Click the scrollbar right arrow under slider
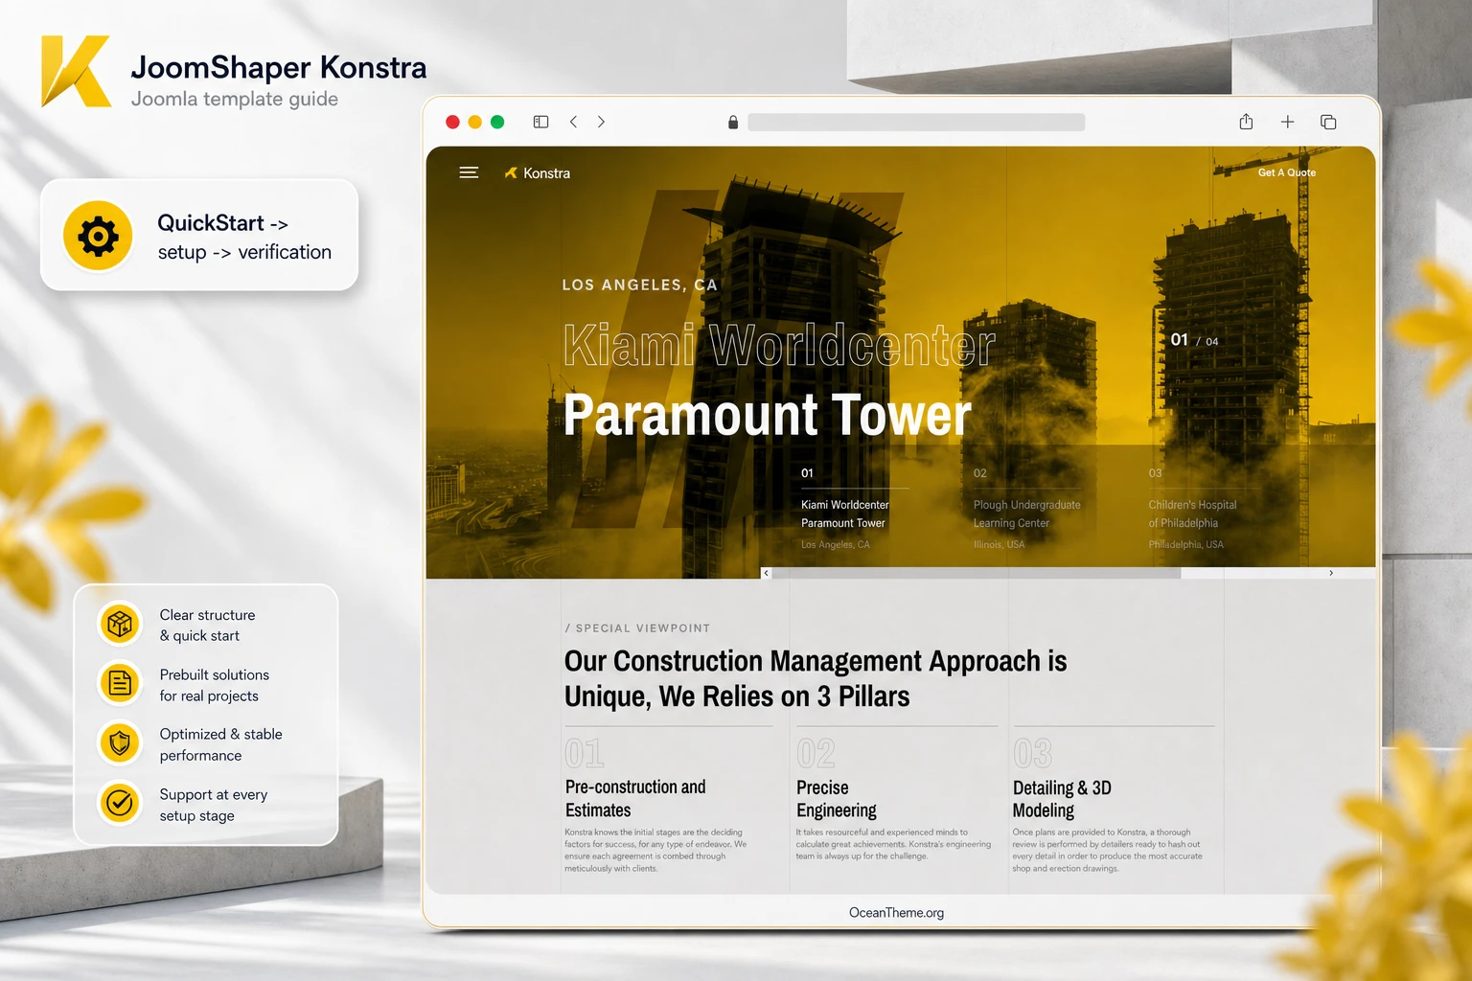The image size is (1472, 981). point(1331,573)
